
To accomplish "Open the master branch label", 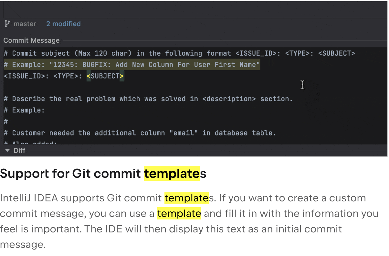I will pos(25,24).
